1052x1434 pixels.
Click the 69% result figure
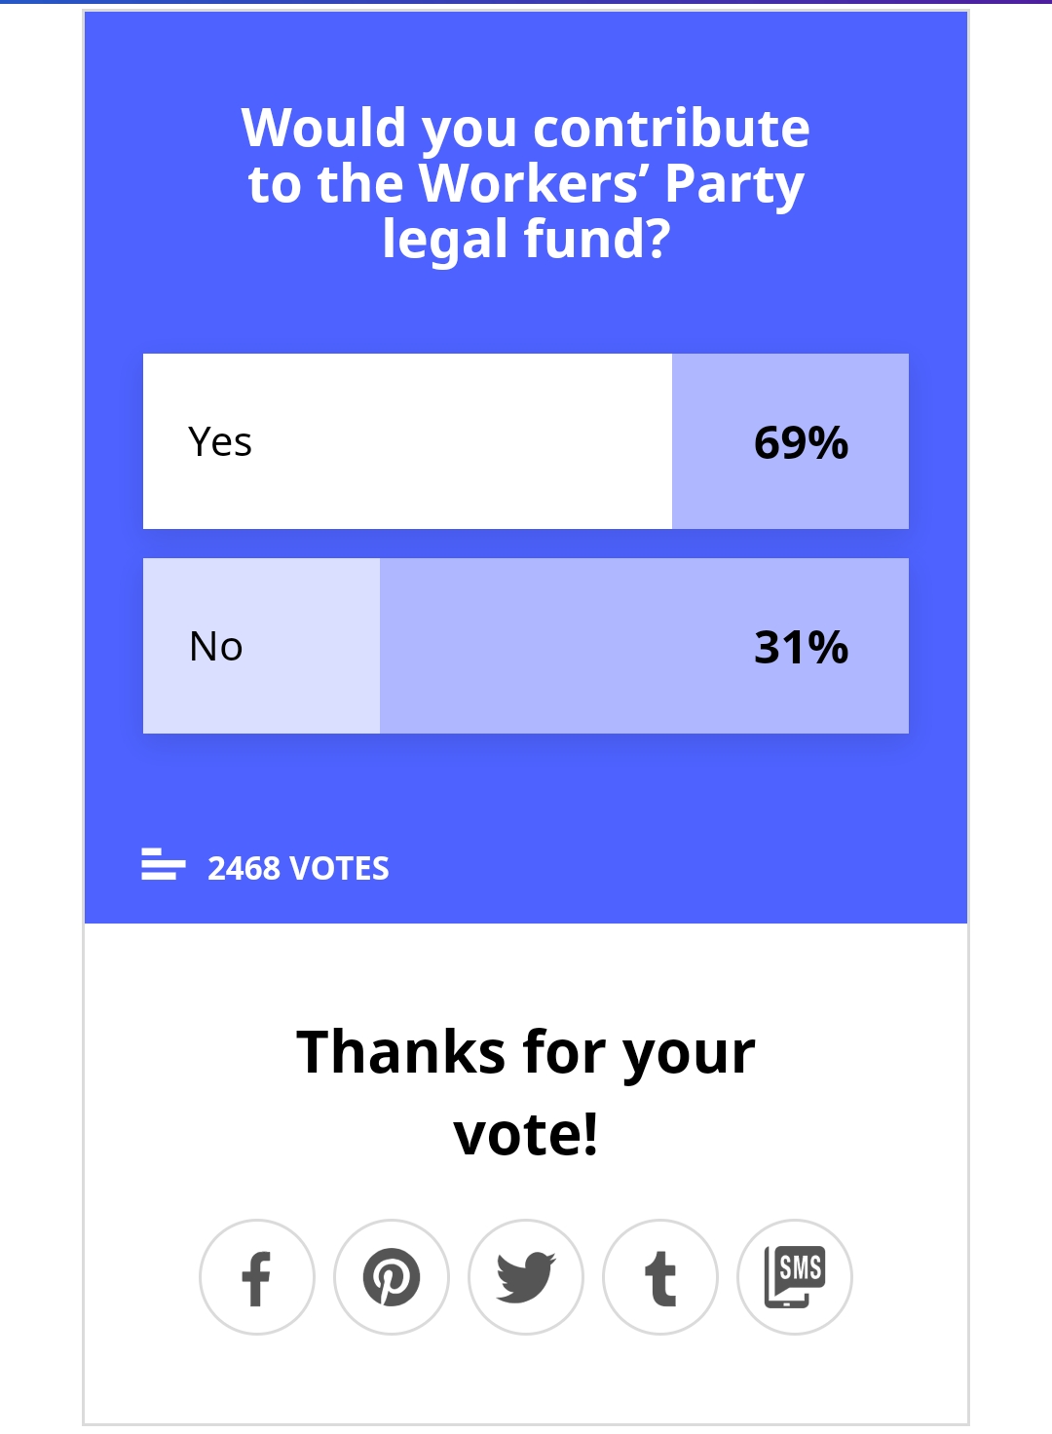coord(801,442)
